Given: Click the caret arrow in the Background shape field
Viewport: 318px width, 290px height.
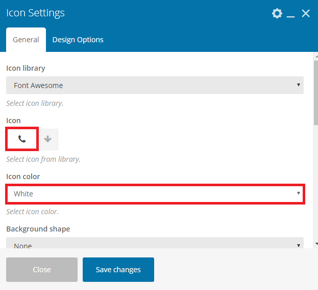Looking at the screenshot, I should coord(298,245).
